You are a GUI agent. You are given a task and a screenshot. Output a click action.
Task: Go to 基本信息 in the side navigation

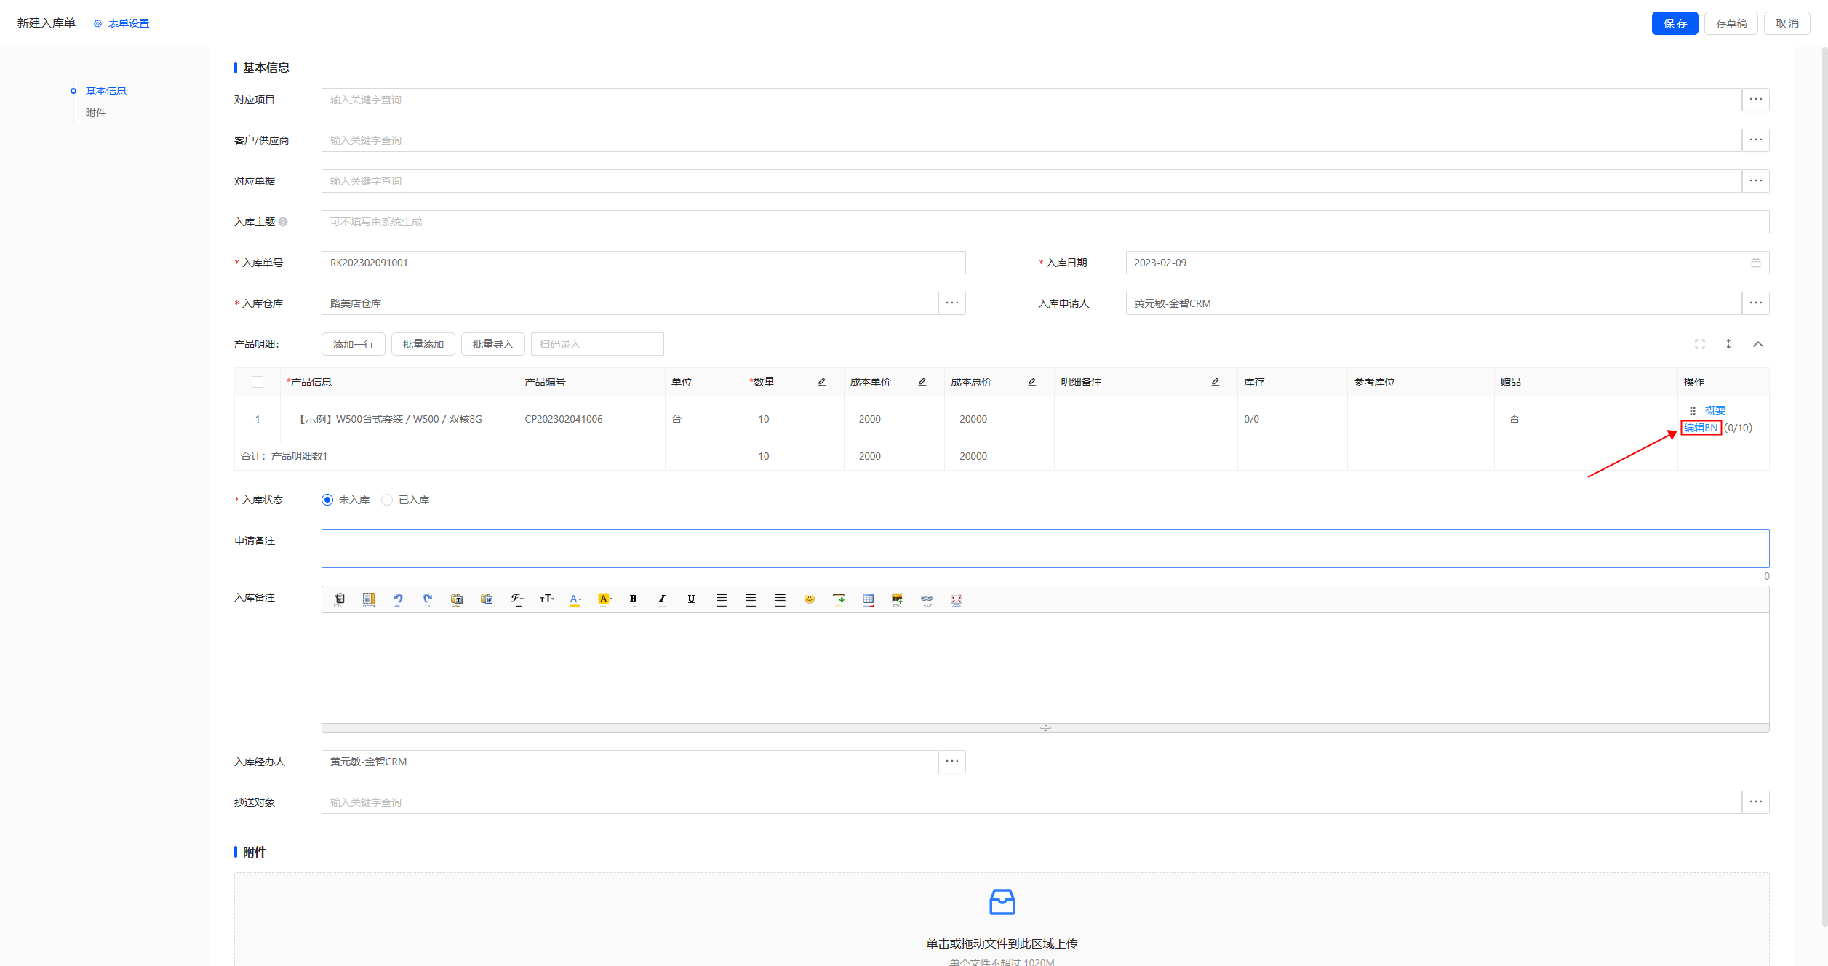[x=106, y=91]
